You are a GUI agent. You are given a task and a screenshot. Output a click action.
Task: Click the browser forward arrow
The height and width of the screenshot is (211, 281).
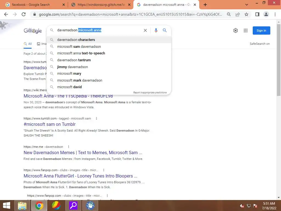pos(15,14)
